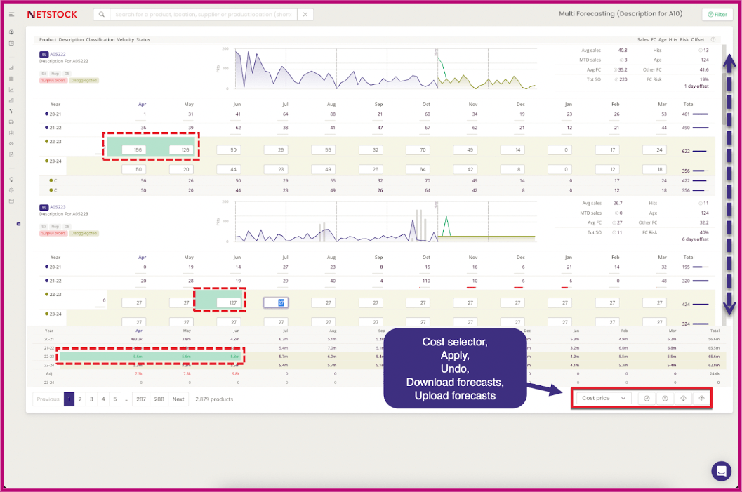Select the A05222 22-23 April forecast field
Image resolution: width=742 pixels, height=492 pixels.
pyautogui.click(x=133, y=149)
